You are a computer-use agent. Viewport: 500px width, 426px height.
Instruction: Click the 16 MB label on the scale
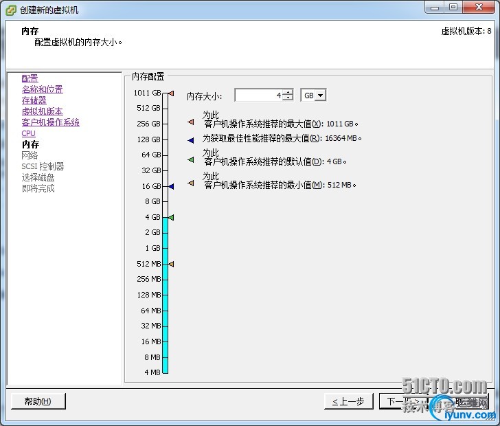click(x=151, y=341)
